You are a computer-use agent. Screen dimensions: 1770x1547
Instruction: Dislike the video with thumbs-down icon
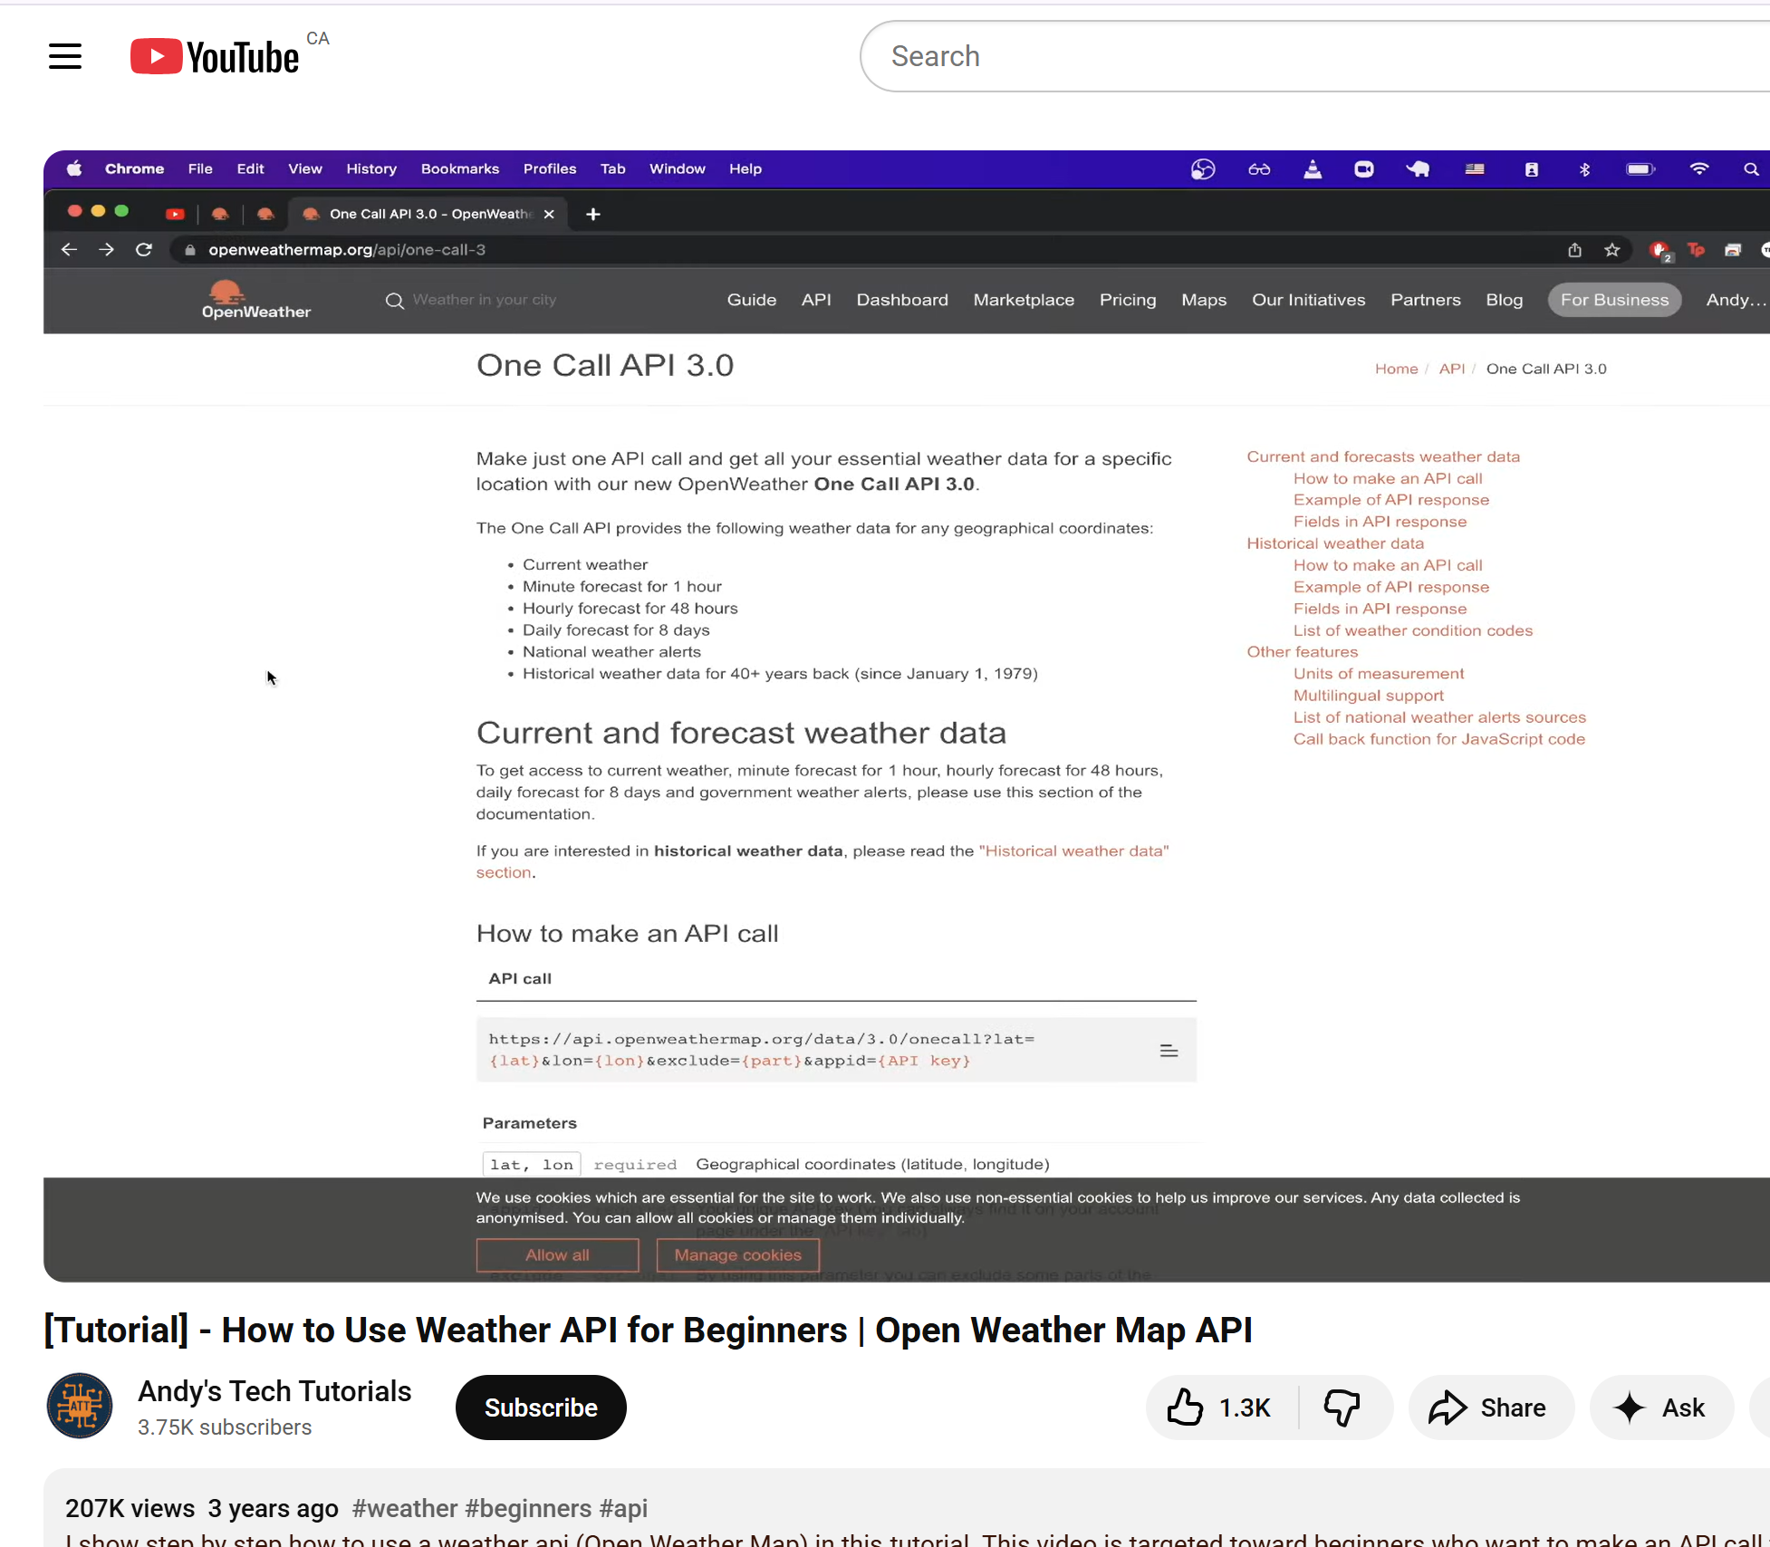tap(1342, 1408)
